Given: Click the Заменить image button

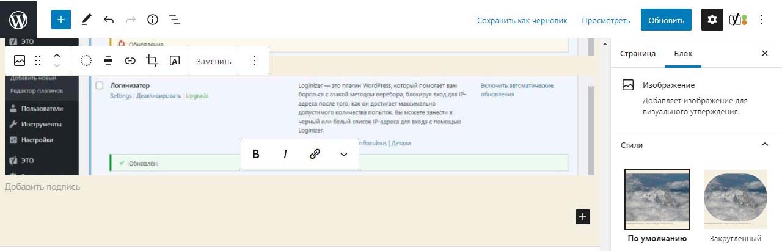Looking at the screenshot, I should [x=214, y=61].
